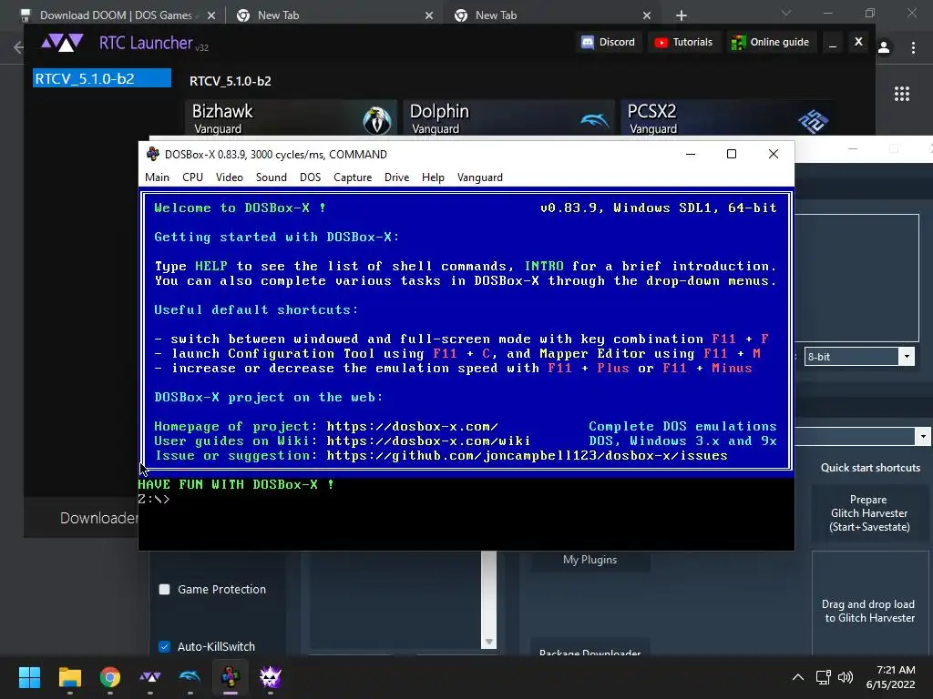Image resolution: width=933 pixels, height=699 pixels.
Task: Open Chrome from the taskbar
Action: 110,677
